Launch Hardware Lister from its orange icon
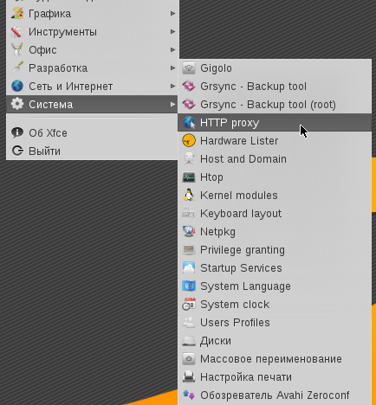 [x=189, y=141]
